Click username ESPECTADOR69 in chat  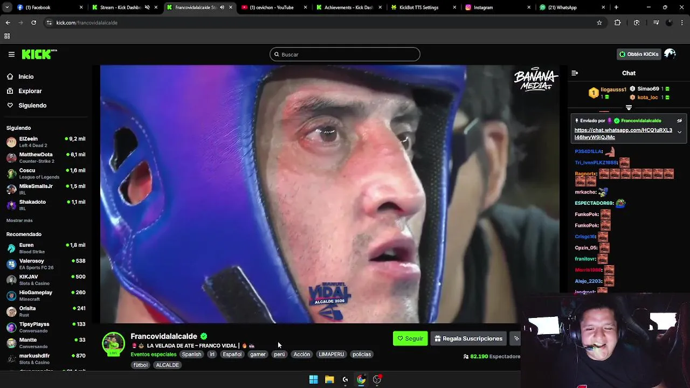(x=594, y=203)
